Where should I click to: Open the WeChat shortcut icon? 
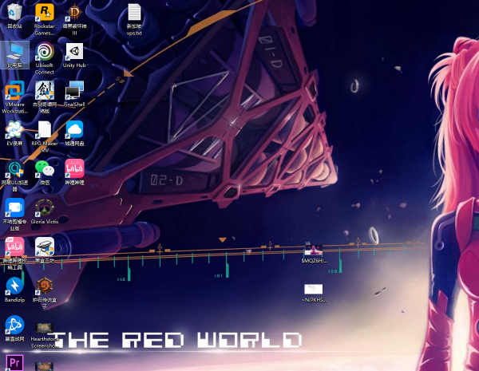pyautogui.click(x=45, y=168)
